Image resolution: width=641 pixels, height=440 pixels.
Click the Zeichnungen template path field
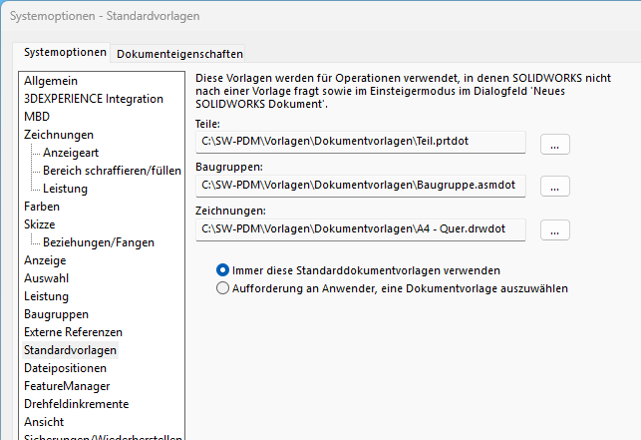pyautogui.click(x=361, y=228)
